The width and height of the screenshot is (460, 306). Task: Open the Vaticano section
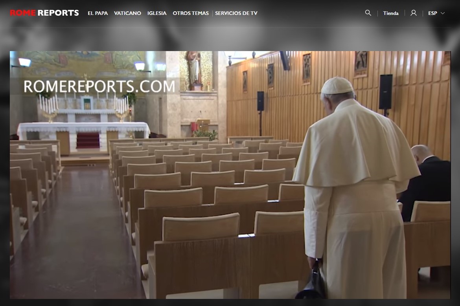(127, 13)
